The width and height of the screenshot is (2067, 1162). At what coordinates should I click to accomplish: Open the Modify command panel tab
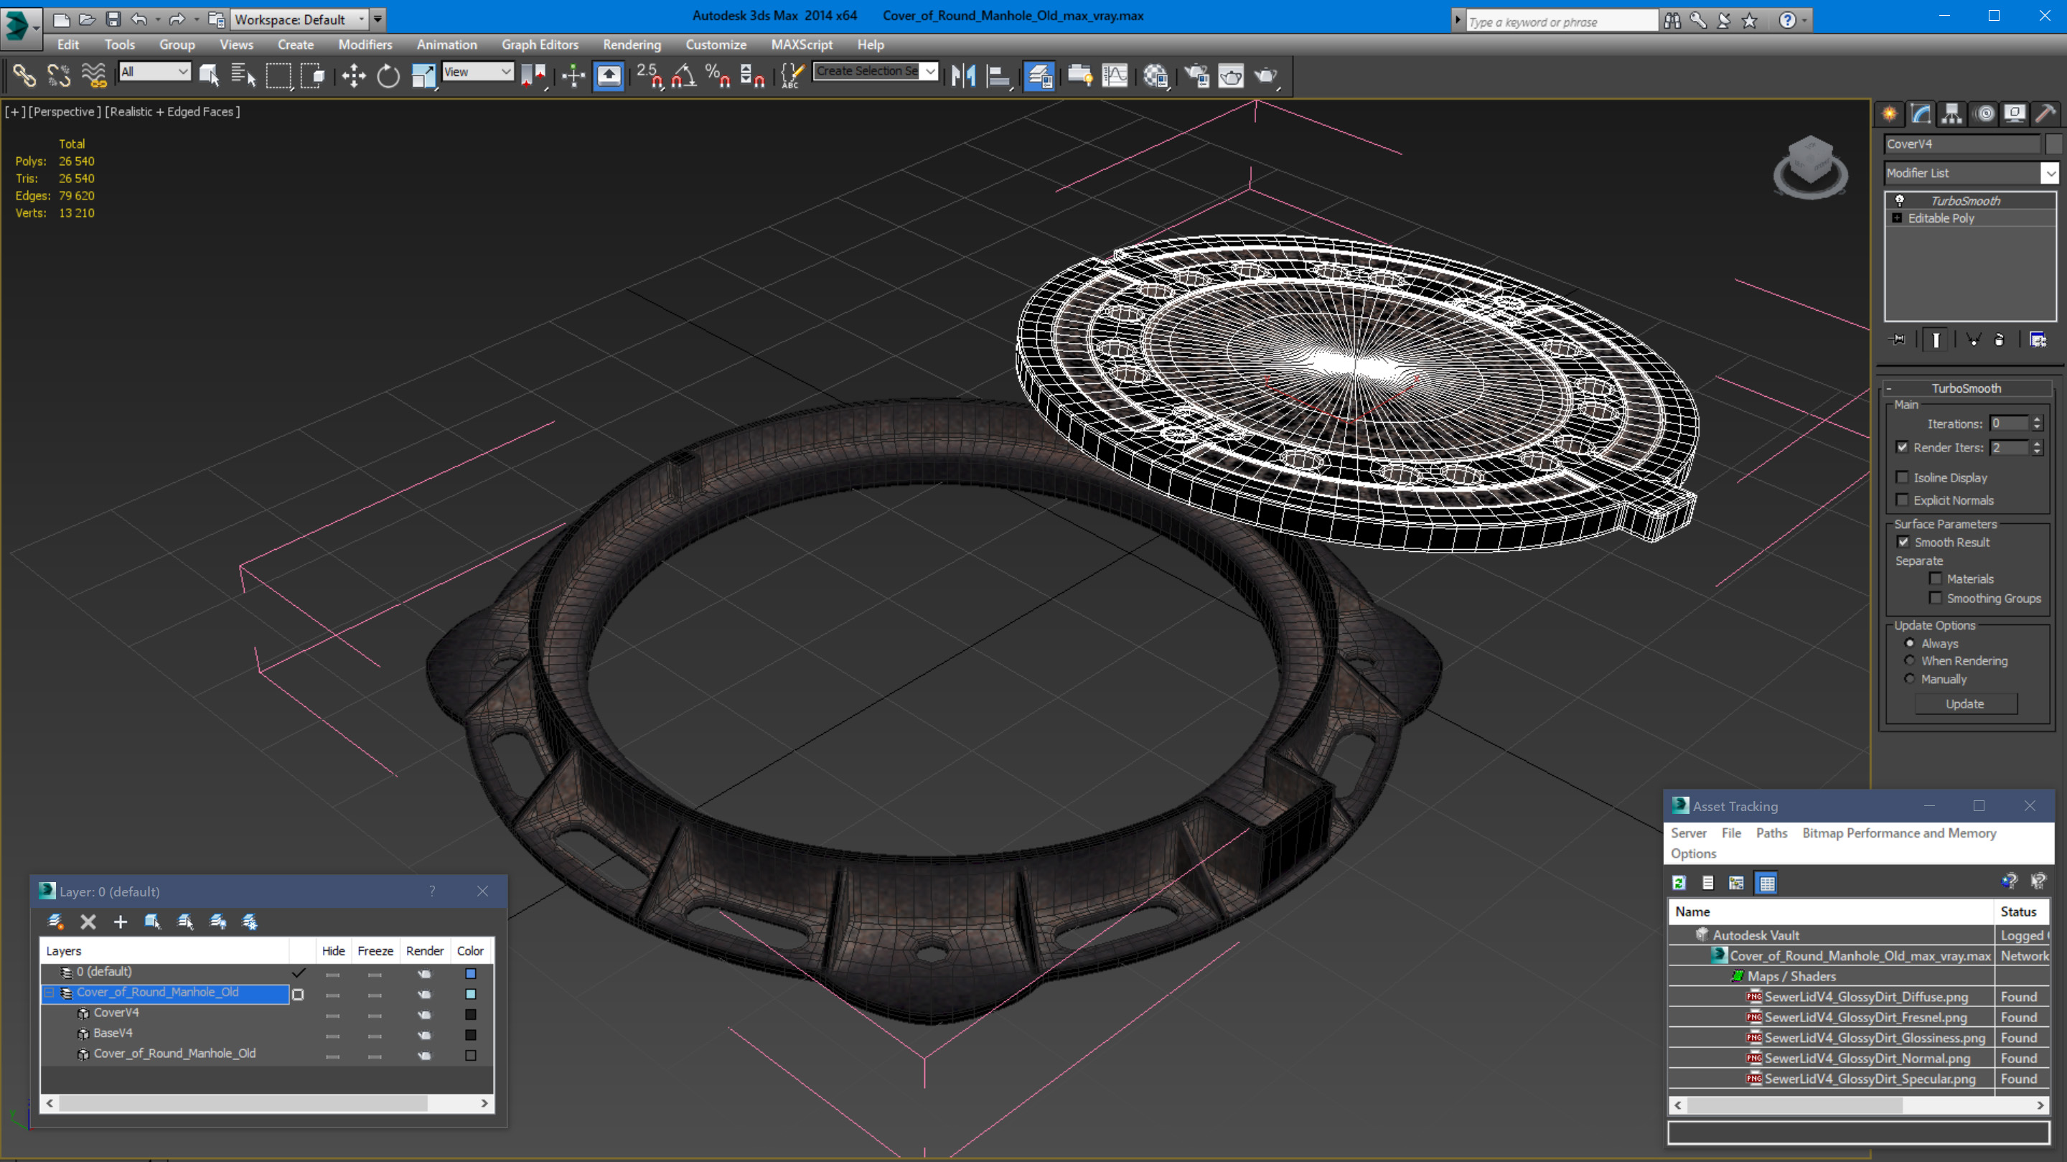point(1921,114)
